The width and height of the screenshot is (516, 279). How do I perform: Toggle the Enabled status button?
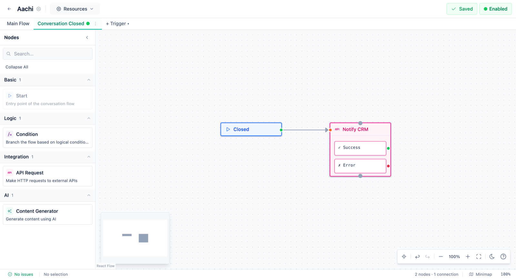tap(495, 9)
